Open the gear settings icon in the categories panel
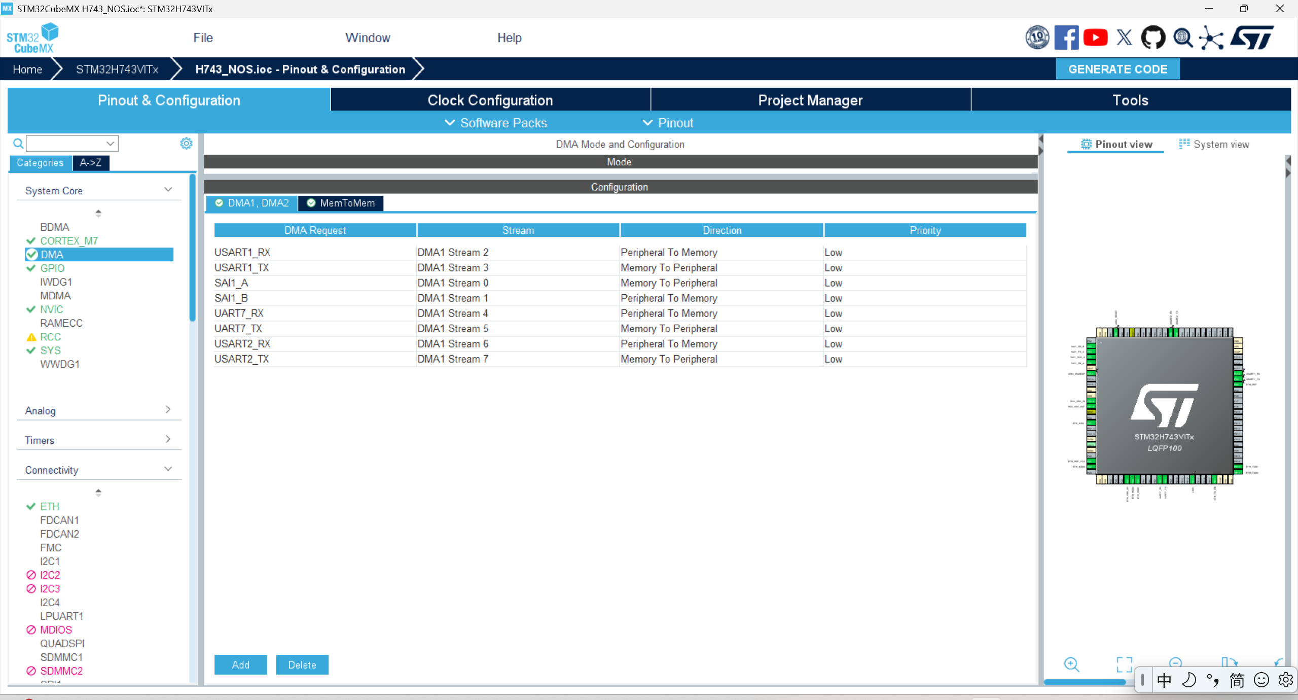The image size is (1298, 700). click(x=186, y=144)
